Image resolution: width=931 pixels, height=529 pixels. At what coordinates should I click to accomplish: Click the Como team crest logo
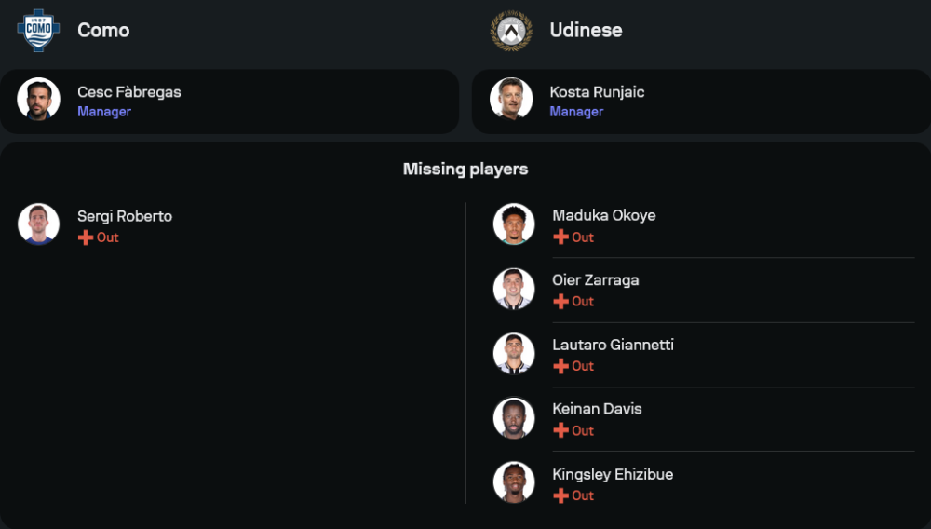(x=38, y=30)
